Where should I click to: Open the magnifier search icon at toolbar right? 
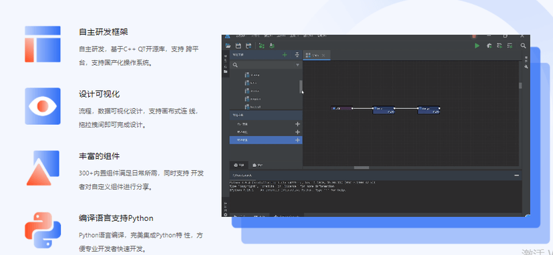(523, 45)
